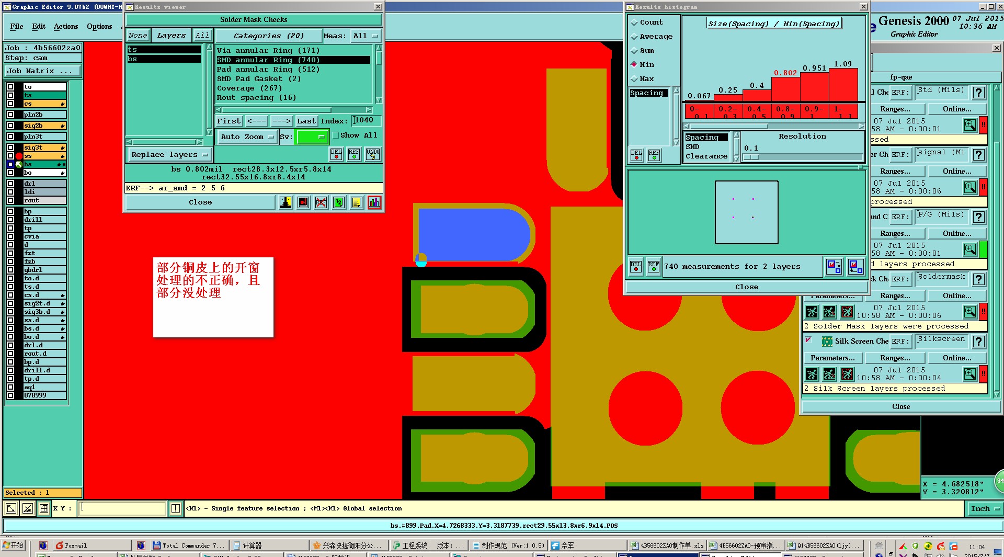Click the crossed-out REF icon
Screen dimensions: 1004x557
coord(321,202)
